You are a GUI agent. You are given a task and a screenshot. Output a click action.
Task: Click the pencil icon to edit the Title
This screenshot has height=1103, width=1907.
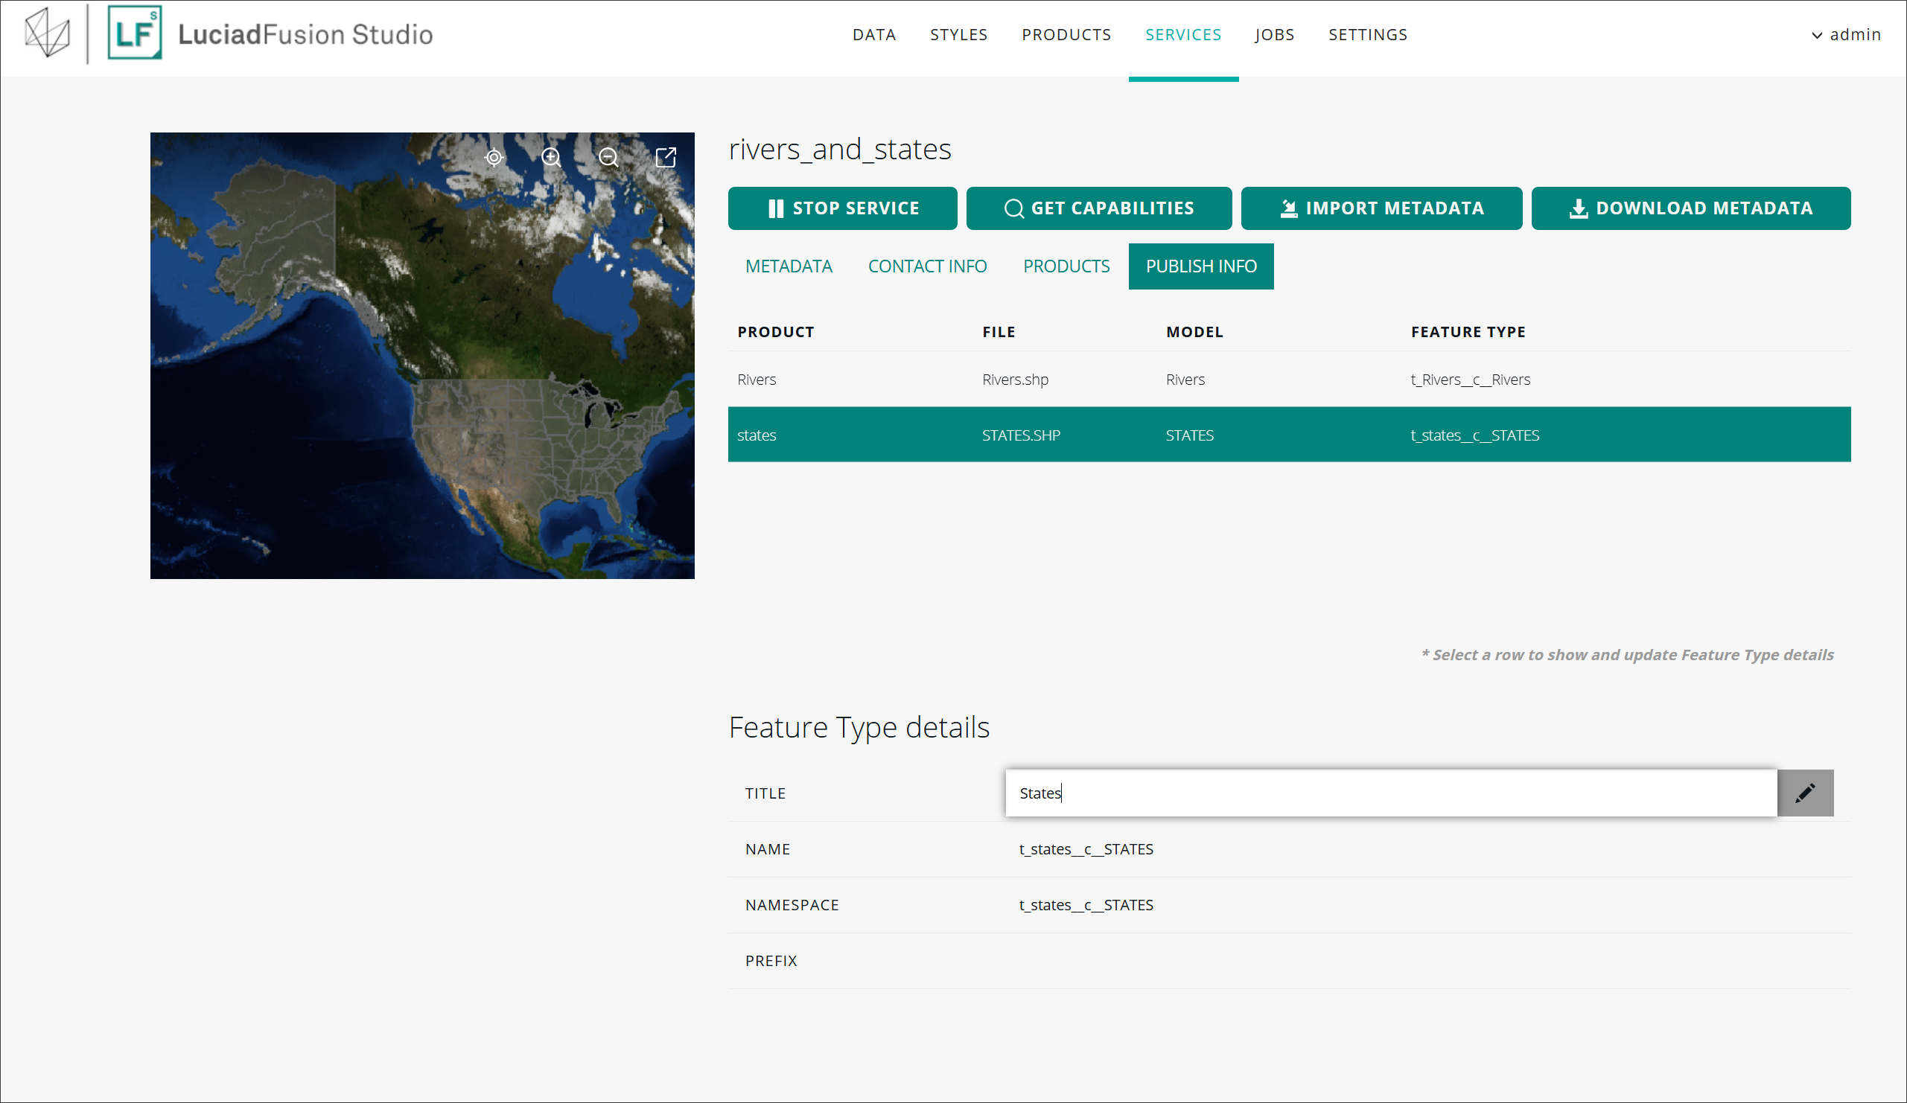(1806, 793)
